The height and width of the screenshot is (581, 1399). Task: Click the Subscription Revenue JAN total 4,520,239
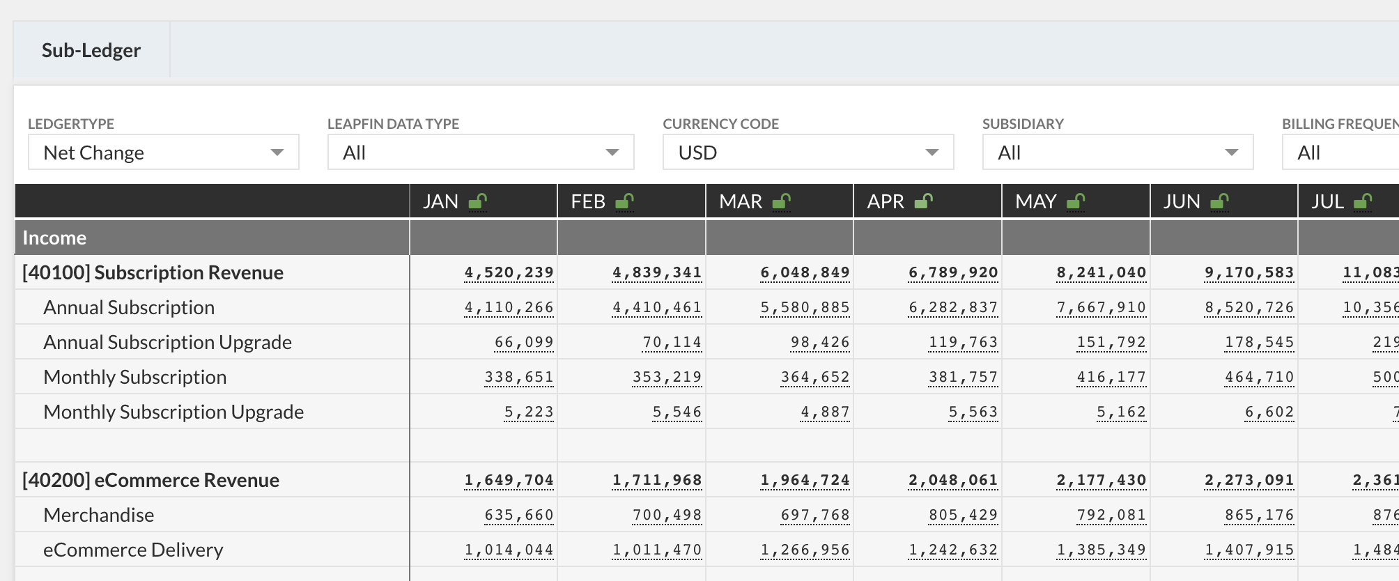click(x=509, y=272)
